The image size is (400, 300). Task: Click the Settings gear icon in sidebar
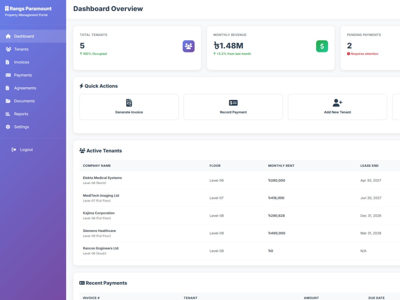pos(8,127)
